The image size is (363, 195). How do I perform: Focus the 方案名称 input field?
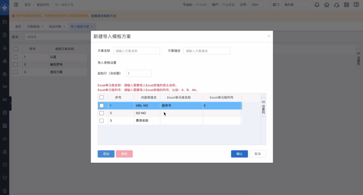tap(136, 51)
